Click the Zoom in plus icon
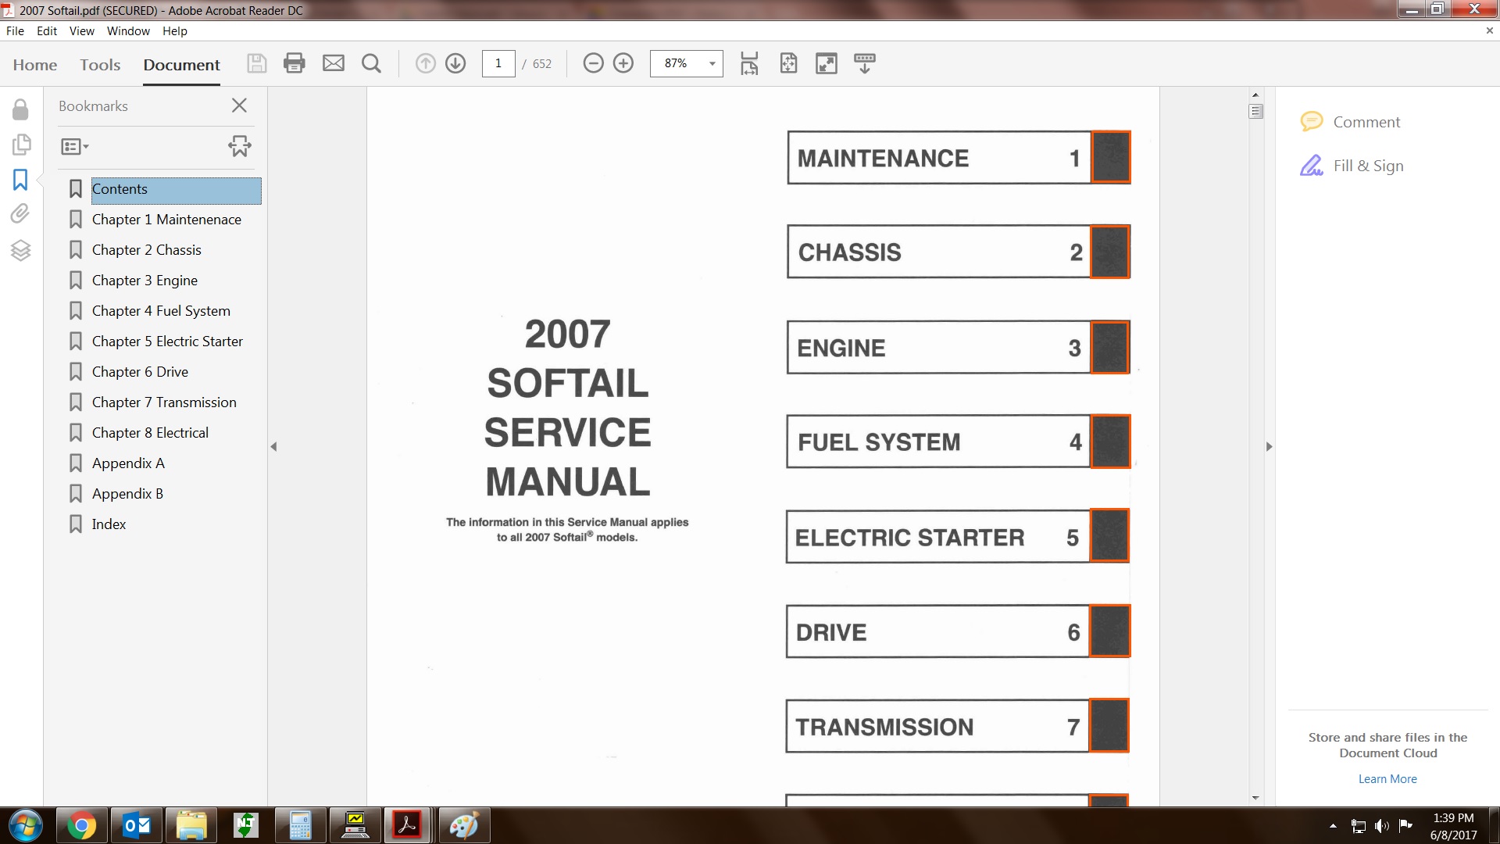This screenshot has width=1500, height=844. pos(623,63)
